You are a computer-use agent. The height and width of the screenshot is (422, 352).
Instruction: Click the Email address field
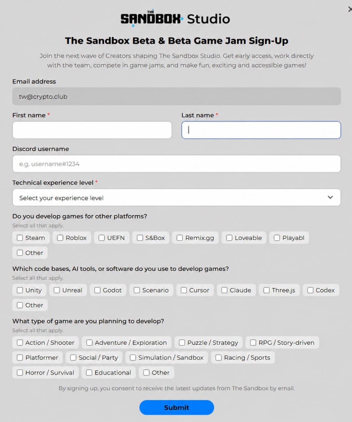pyautogui.click(x=176, y=96)
